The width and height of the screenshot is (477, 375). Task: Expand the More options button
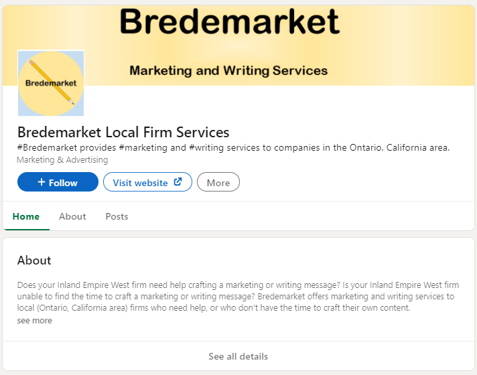point(218,182)
